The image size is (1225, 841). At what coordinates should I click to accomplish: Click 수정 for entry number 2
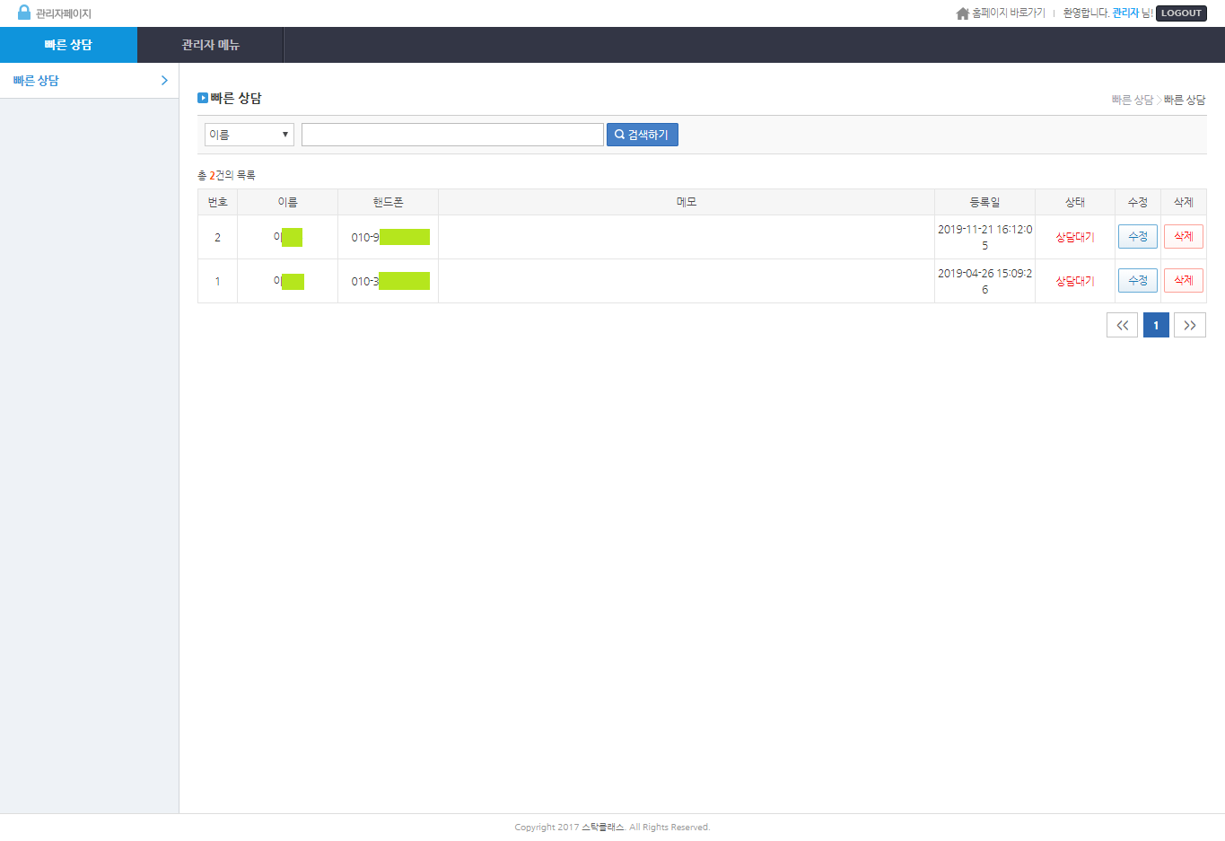[1137, 237]
